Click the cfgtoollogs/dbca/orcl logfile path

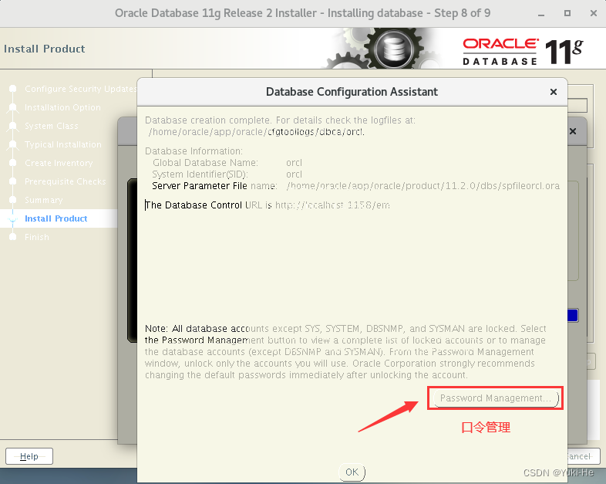point(257,132)
